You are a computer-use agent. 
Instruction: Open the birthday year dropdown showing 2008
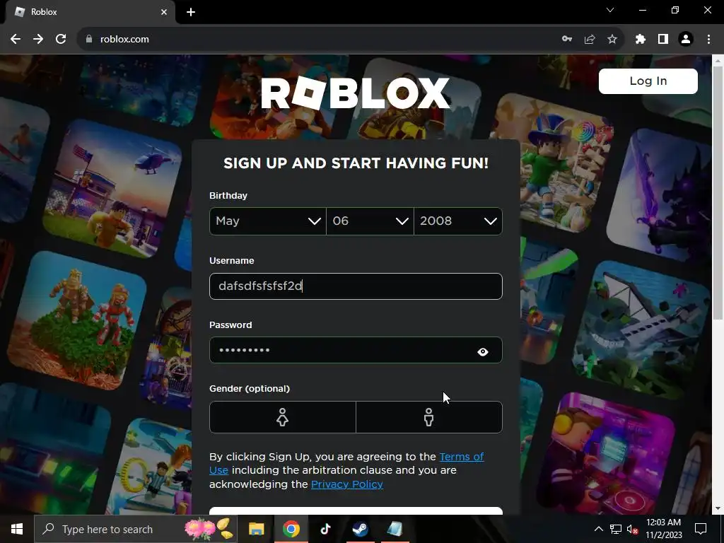click(x=458, y=221)
